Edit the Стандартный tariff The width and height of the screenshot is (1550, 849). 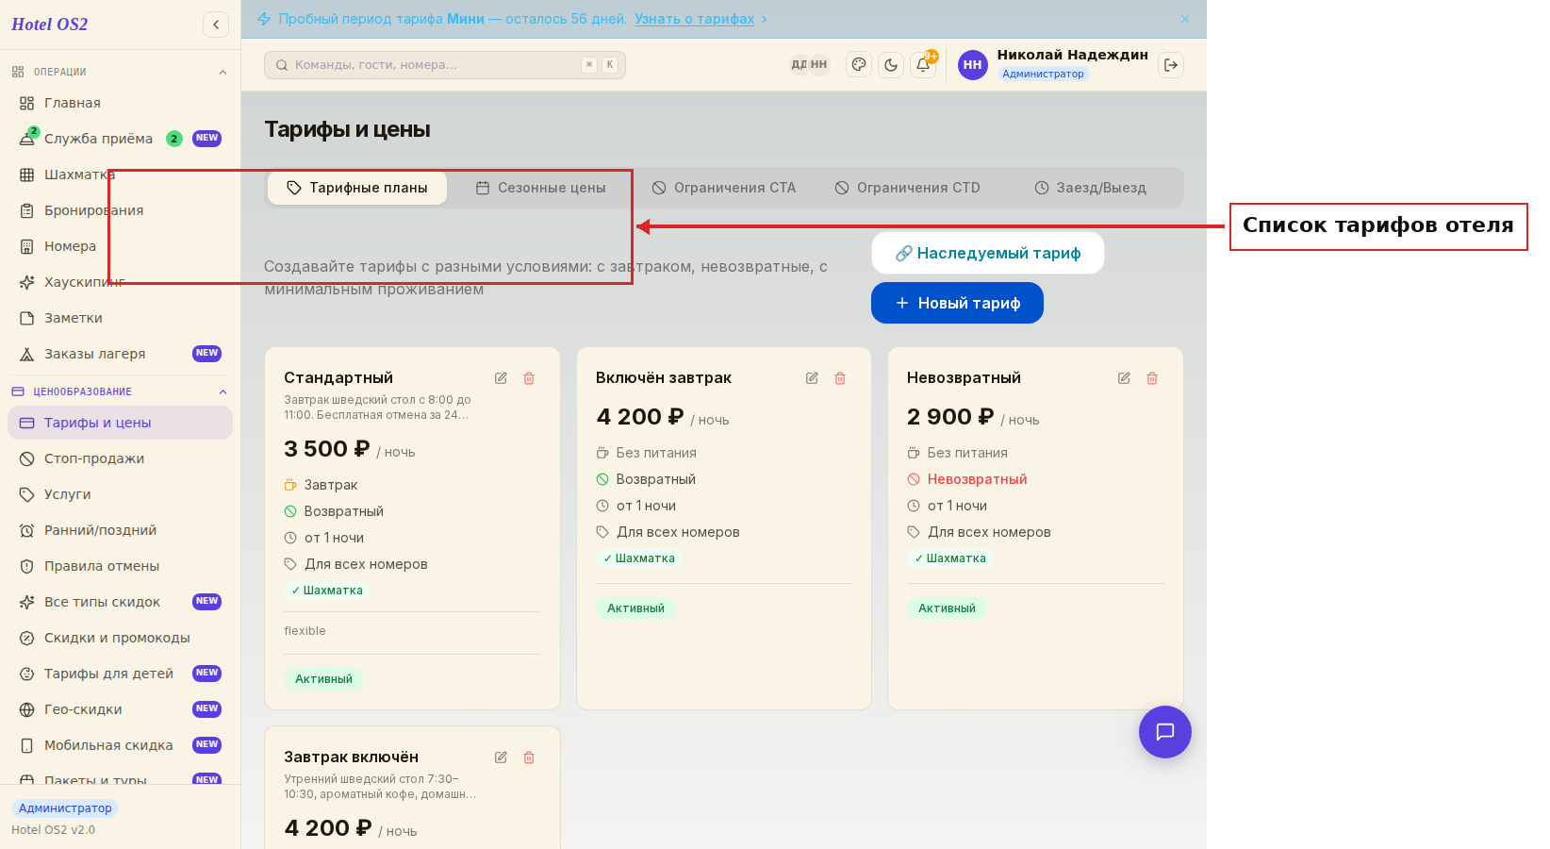[x=501, y=378]
